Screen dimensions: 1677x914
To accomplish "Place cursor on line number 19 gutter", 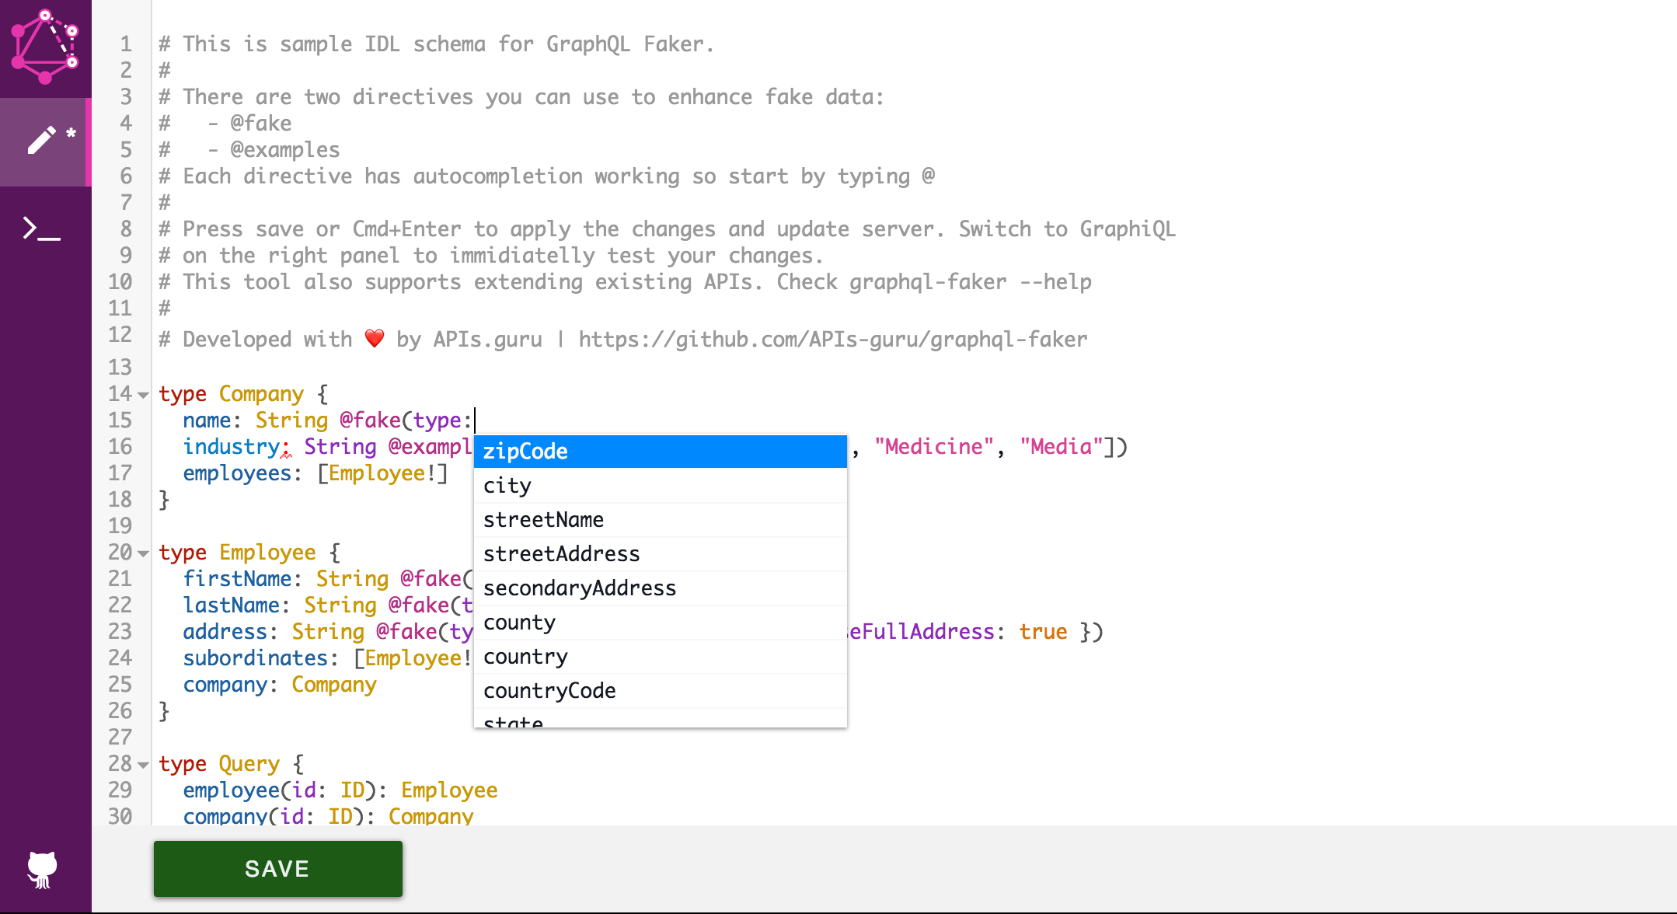I will 120,526.
